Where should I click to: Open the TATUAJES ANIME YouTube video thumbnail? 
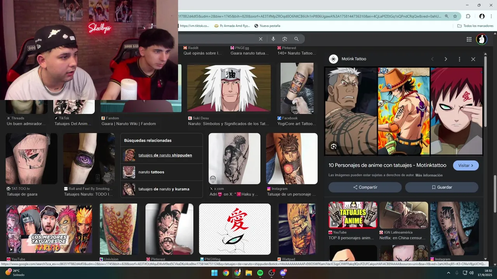point(353,215)
